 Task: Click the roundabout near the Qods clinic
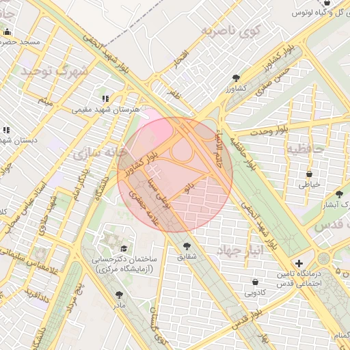(x=323, y=258)
